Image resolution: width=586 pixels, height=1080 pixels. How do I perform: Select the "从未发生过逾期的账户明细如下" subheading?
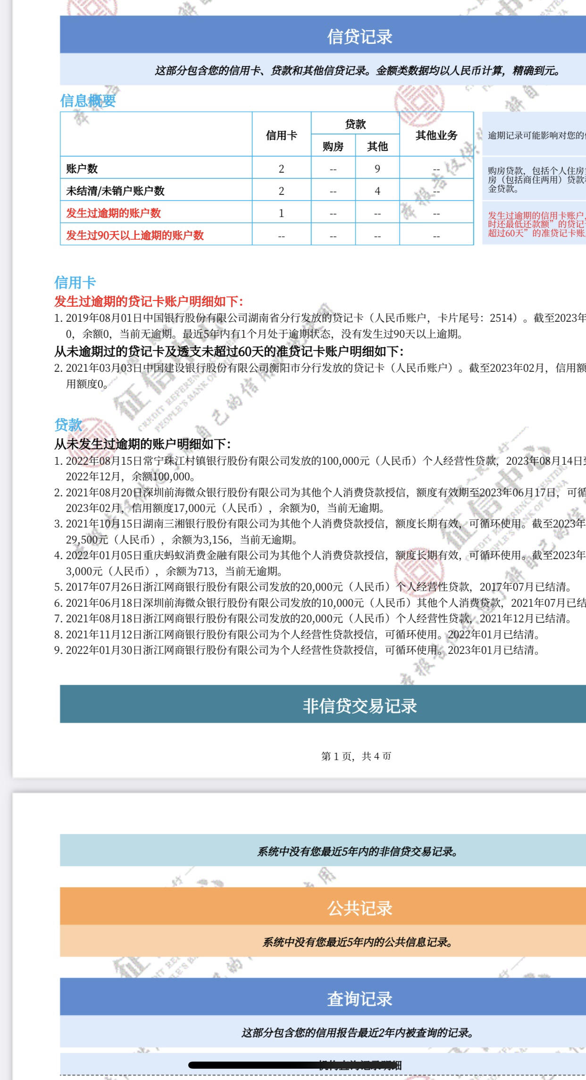(x=142, y=444)
